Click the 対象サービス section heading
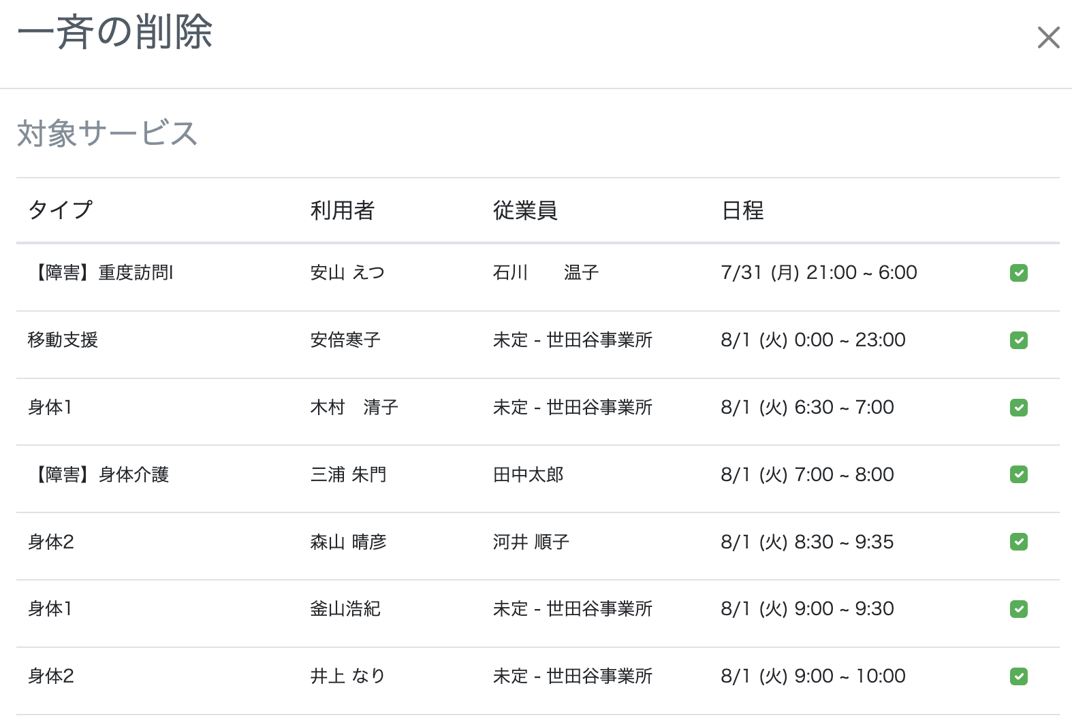The width and height of the screenshot is (1072, 720). click(108, 133)
